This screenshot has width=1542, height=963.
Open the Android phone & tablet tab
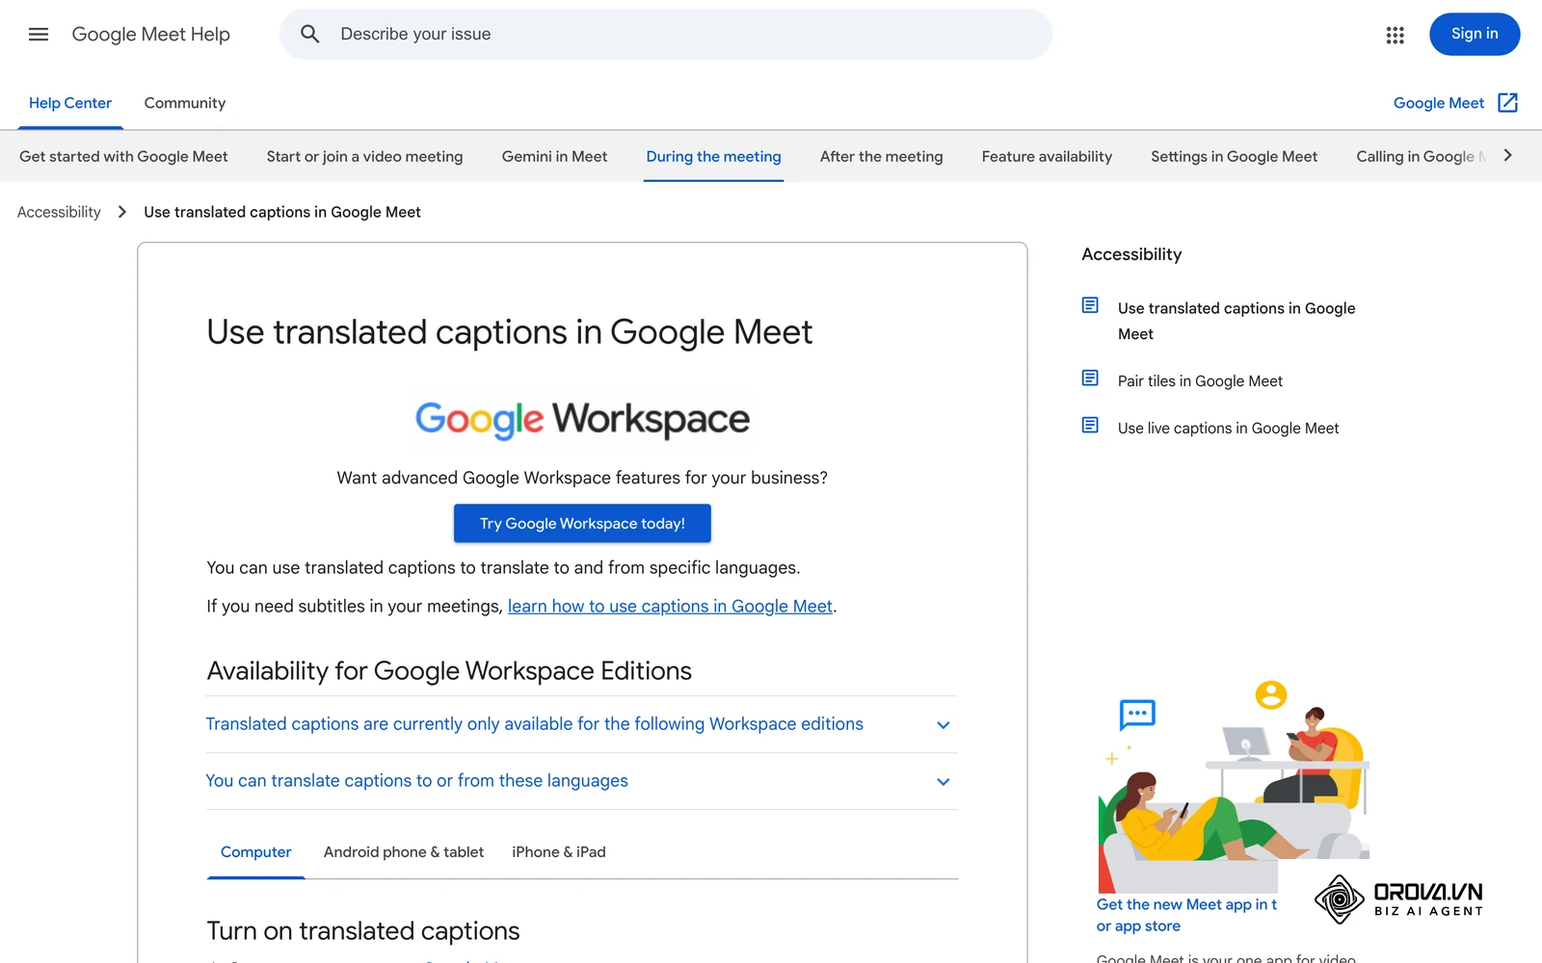pos(404,852)
